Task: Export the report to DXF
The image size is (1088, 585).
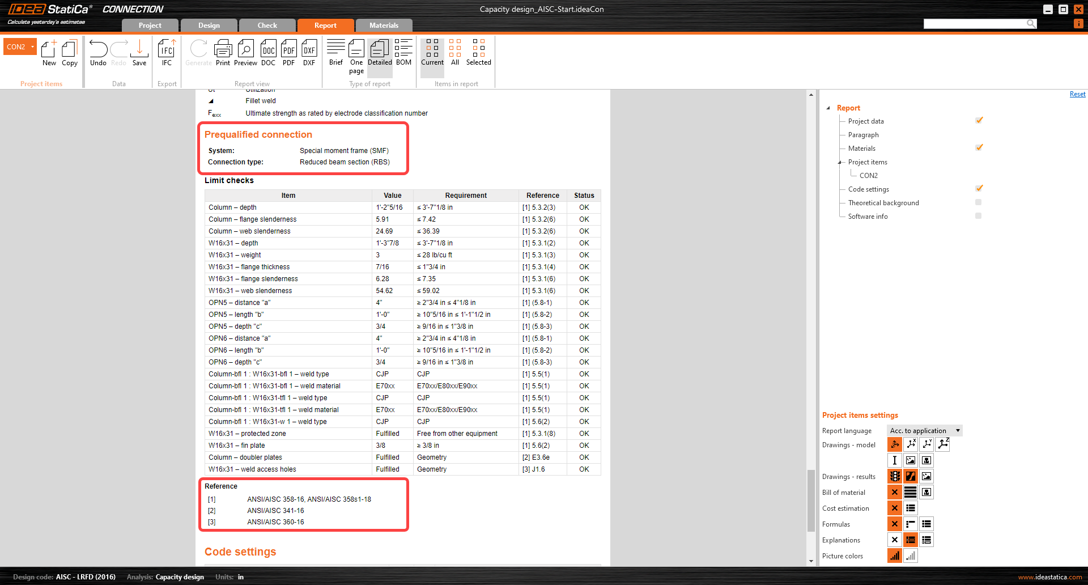Action: 309,53
